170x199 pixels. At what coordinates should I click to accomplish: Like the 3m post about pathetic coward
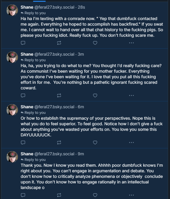(x=95, y=95)
